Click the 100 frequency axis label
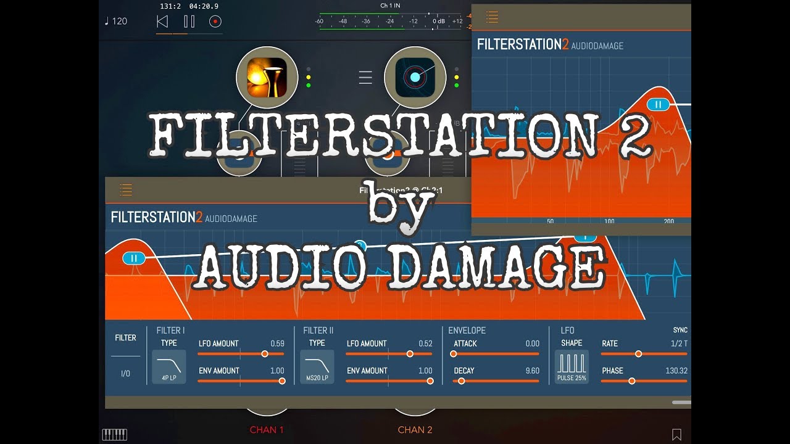The height and width of the screenshot is (444, 790). [609, 221]
